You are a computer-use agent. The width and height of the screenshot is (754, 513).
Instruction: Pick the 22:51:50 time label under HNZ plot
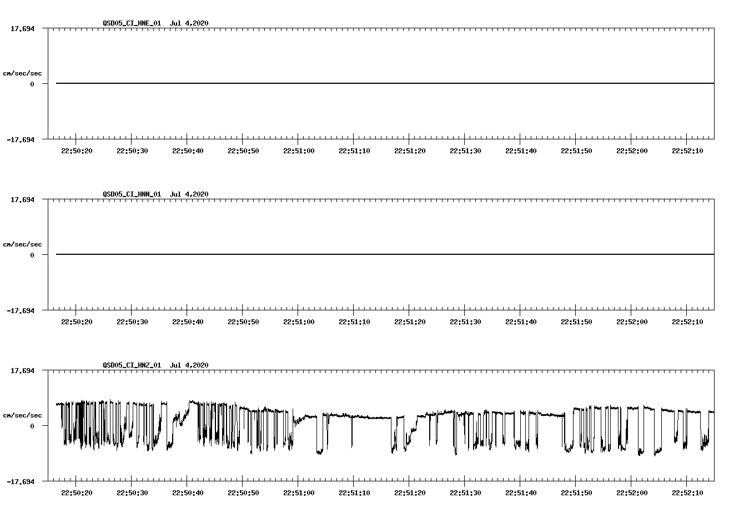576,493
